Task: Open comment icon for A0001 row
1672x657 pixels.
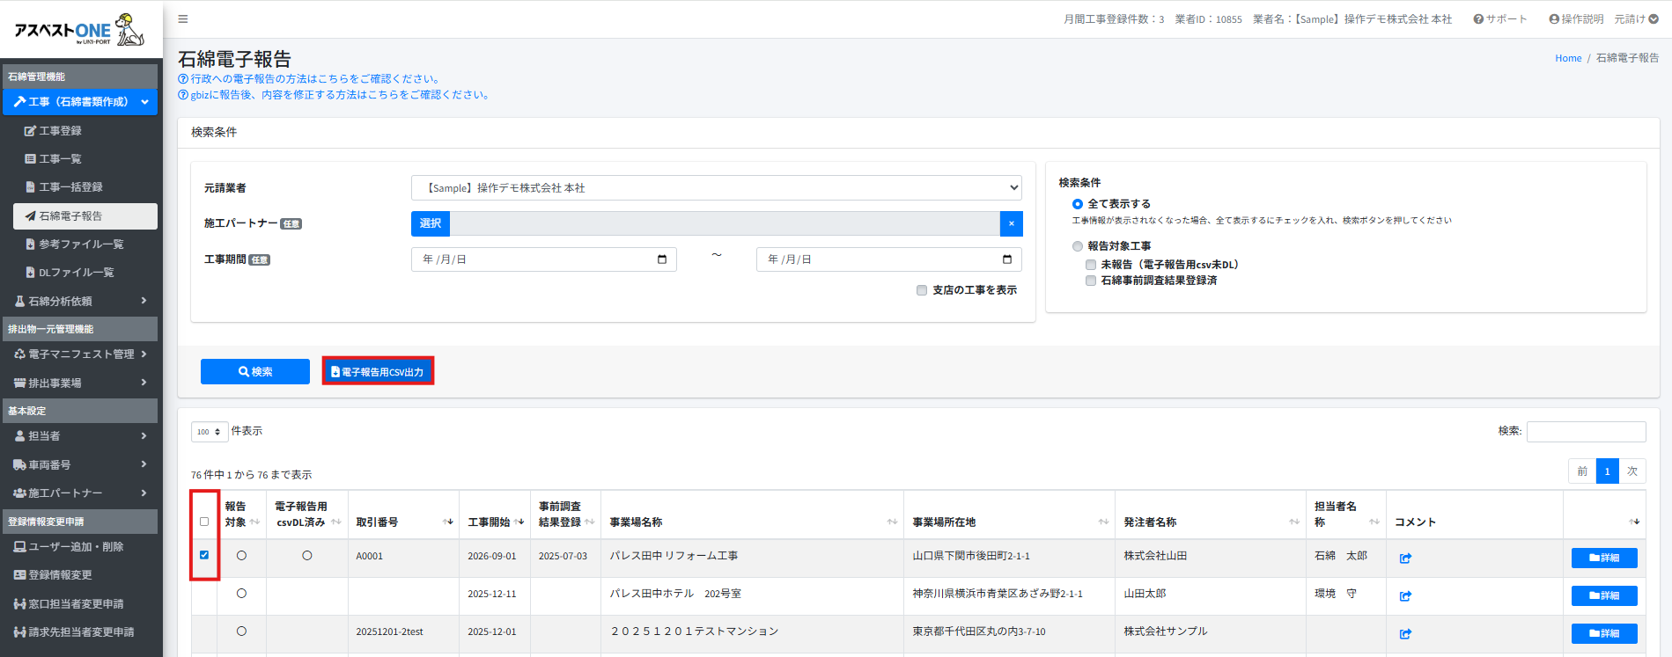Action: click(1405, 558)
